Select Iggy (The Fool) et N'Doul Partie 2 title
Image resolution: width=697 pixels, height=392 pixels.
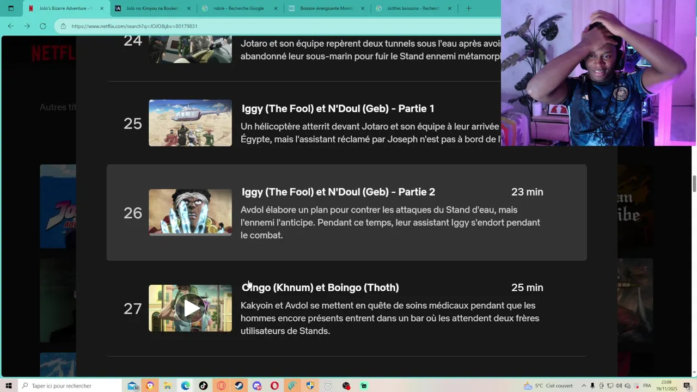click(338, 192)
